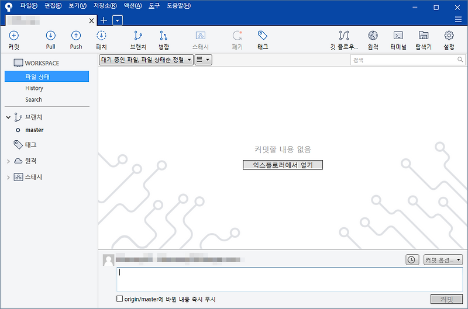Screen dimensions: 468x309
Task: Open the 도구 menu
Action: (154, 6)
